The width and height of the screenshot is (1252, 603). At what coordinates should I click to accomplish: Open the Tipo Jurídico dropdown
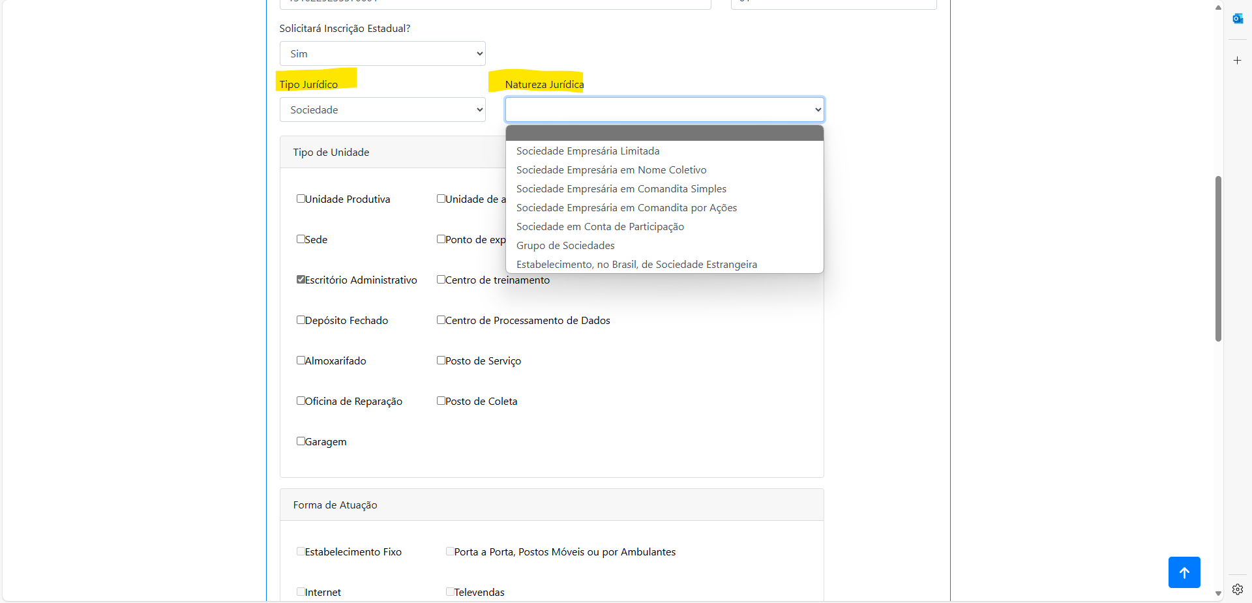click(382, 110)
